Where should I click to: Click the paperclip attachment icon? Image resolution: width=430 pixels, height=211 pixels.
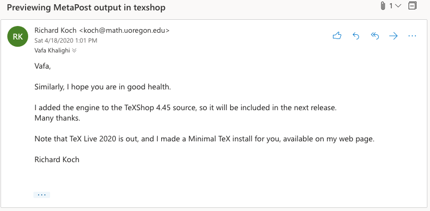[x=383, y=6]
